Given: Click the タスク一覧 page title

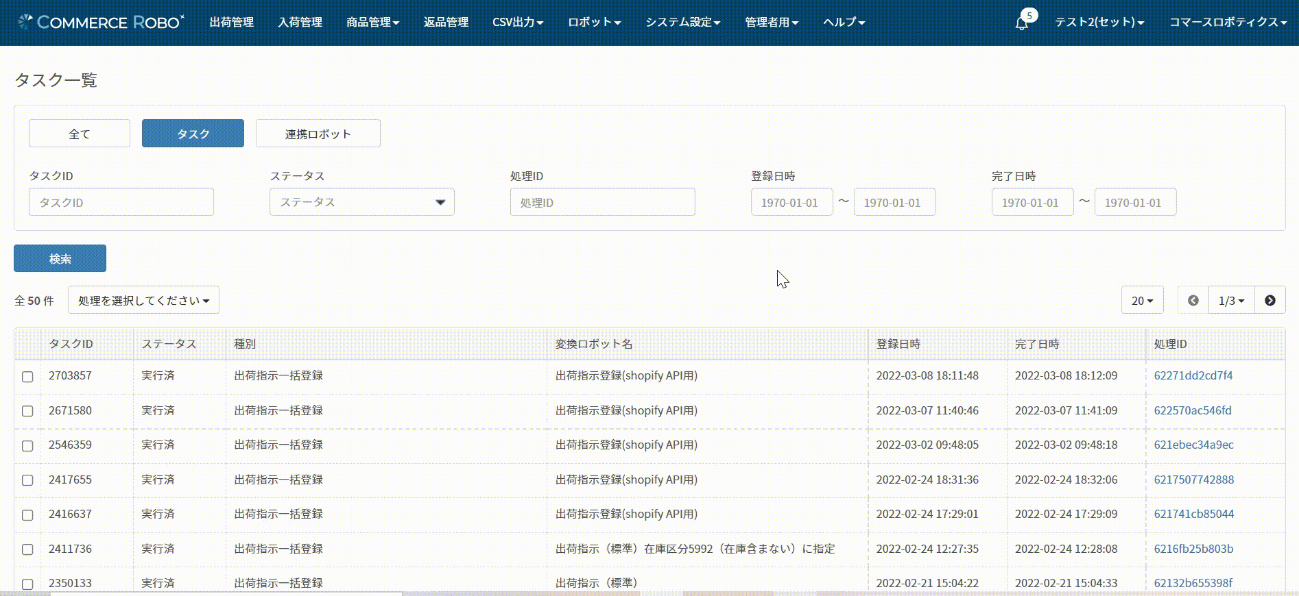Looking at the screenshot, I should (56, 80).
